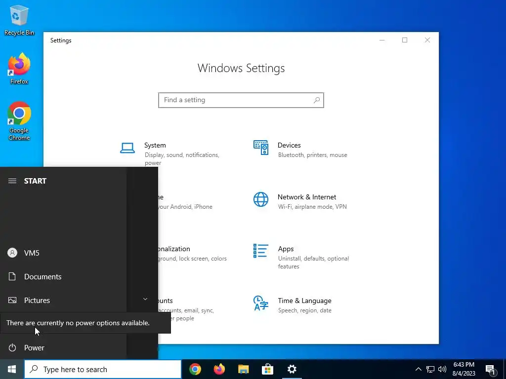
Task: Select Power in the Start menu
Action: (x=34, y=348)
